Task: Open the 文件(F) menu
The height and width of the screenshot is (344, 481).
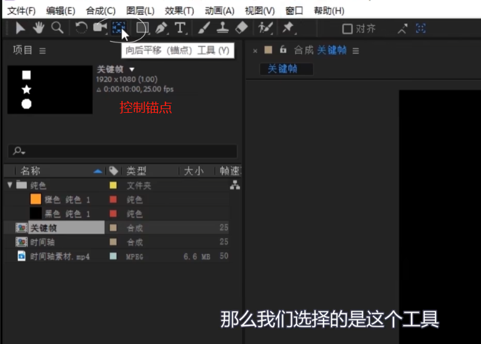Action: tap(21, 11)
